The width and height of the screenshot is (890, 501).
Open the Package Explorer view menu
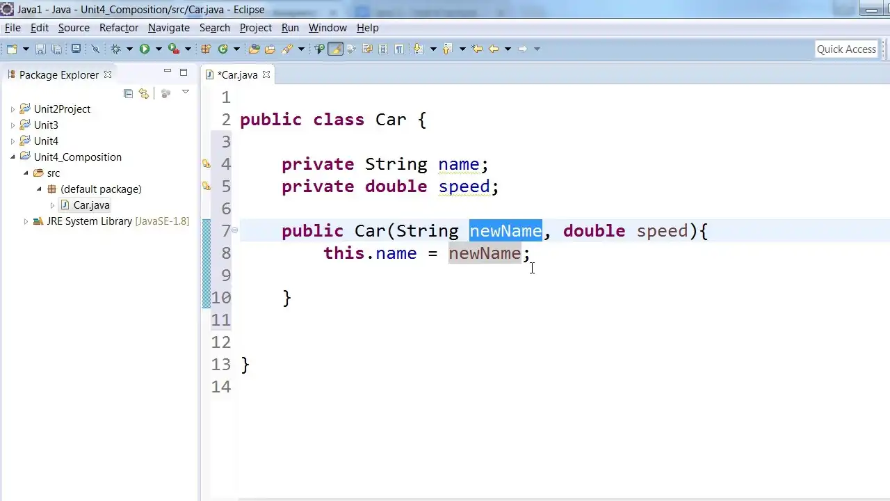184,93
